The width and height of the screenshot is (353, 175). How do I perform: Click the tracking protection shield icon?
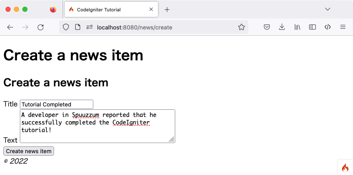(x=65, y=27)
